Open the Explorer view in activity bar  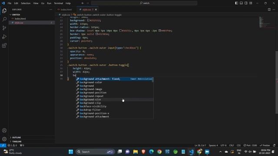pyautogui.click(x=4, y=10)
